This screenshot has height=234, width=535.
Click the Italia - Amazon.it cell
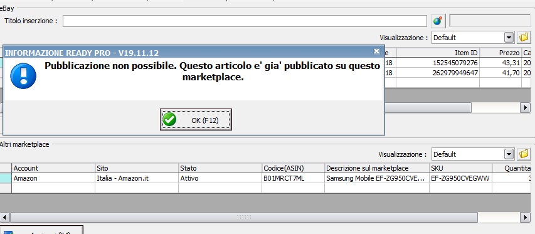tap(137, 178)
